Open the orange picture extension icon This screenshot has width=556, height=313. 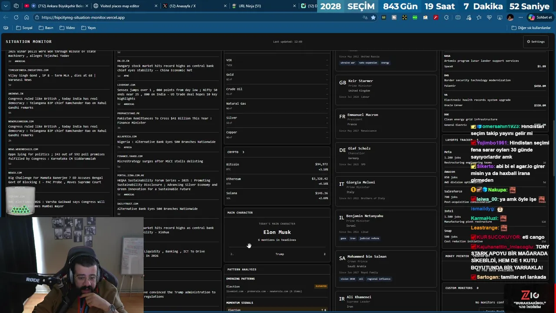pos(425,17)
